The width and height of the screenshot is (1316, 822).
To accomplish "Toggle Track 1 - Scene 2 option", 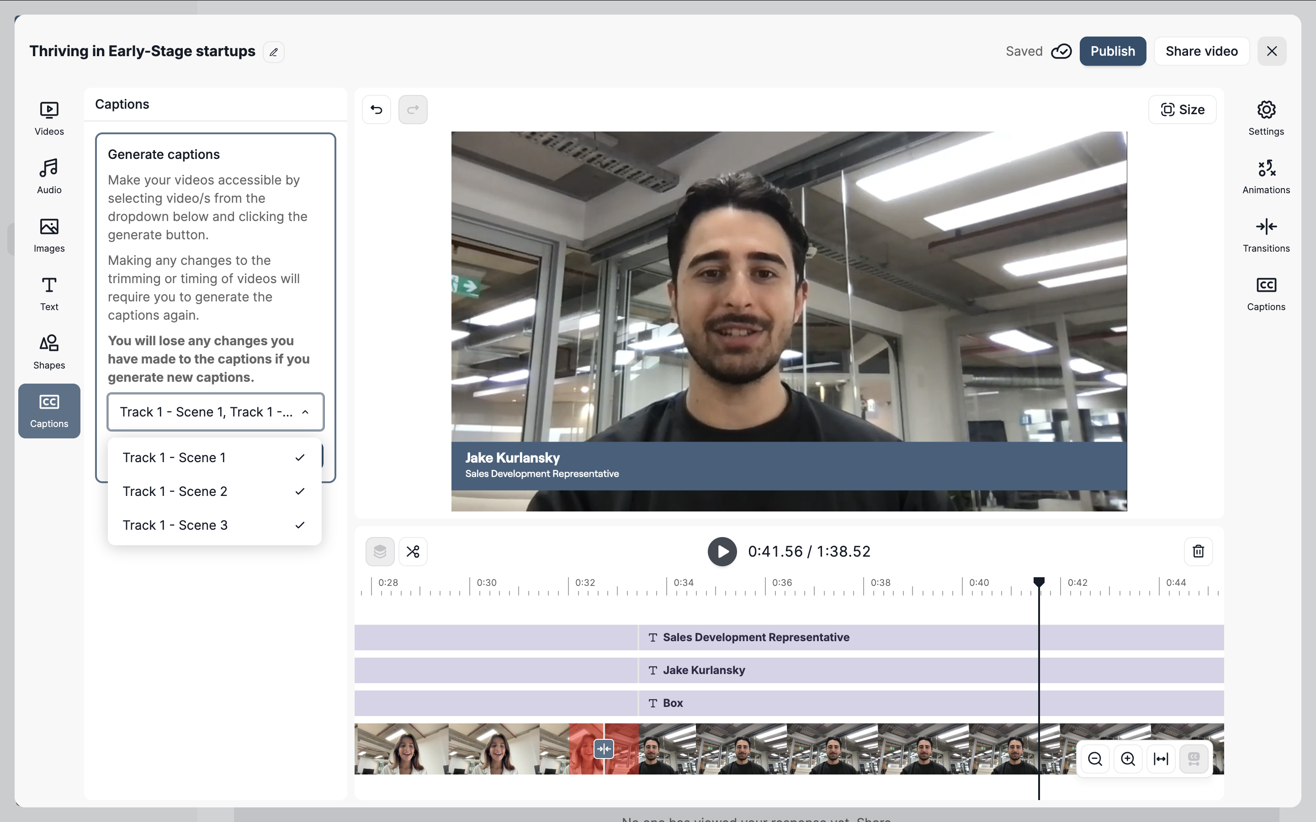I will click(x=214, y=491).
